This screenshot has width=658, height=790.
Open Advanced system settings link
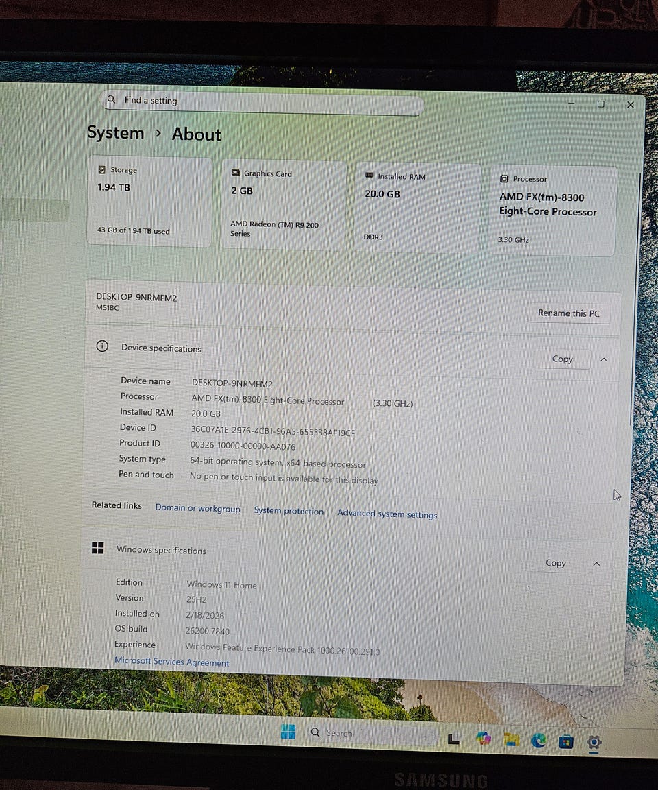[387, 514]
